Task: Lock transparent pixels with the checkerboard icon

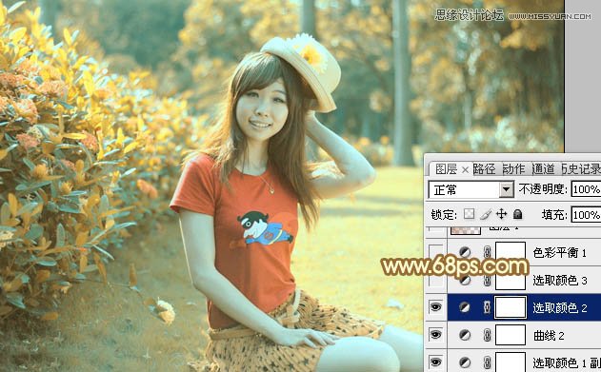Action: tap(470, 214)
